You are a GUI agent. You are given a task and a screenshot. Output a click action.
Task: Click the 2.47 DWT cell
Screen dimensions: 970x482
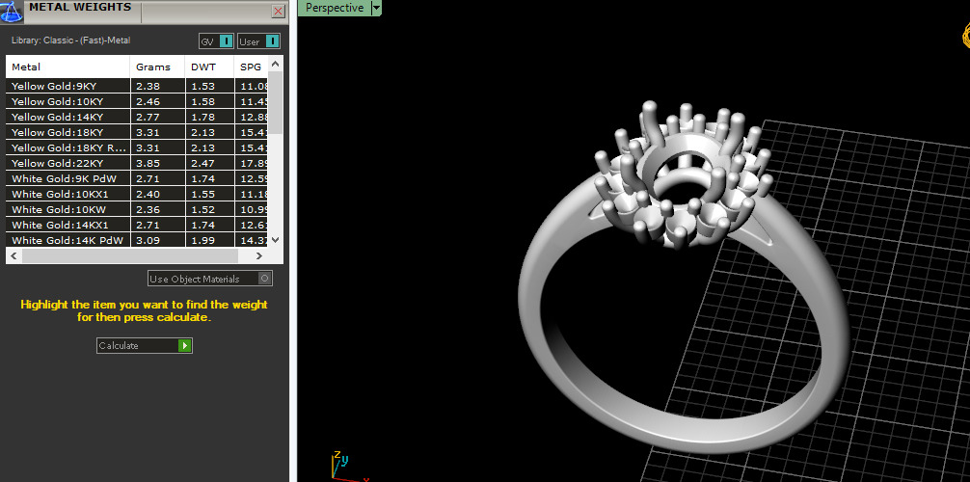[209, 163]
